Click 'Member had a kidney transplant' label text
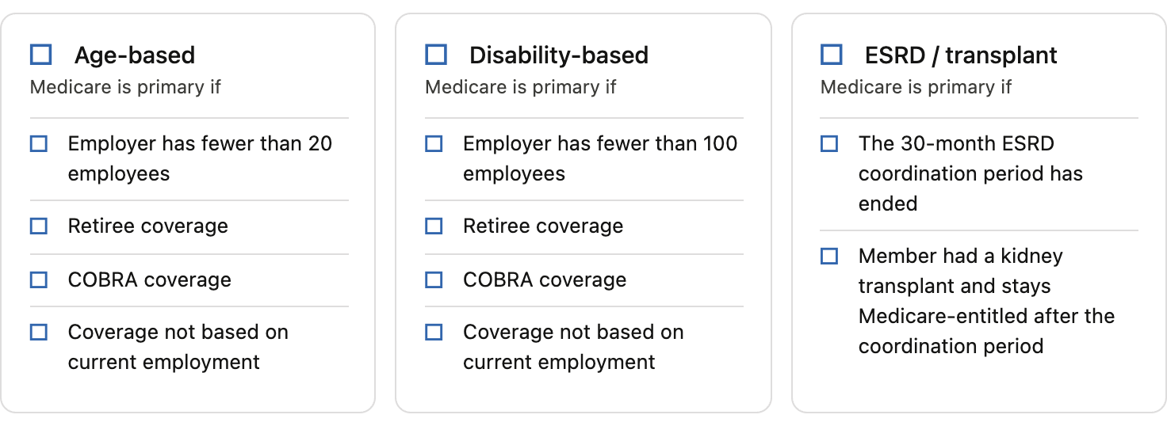 (986, 301)
